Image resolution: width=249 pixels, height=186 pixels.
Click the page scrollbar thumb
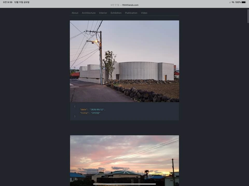248,16
